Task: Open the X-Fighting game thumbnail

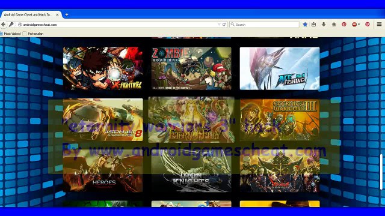Action: pos(103,68)
